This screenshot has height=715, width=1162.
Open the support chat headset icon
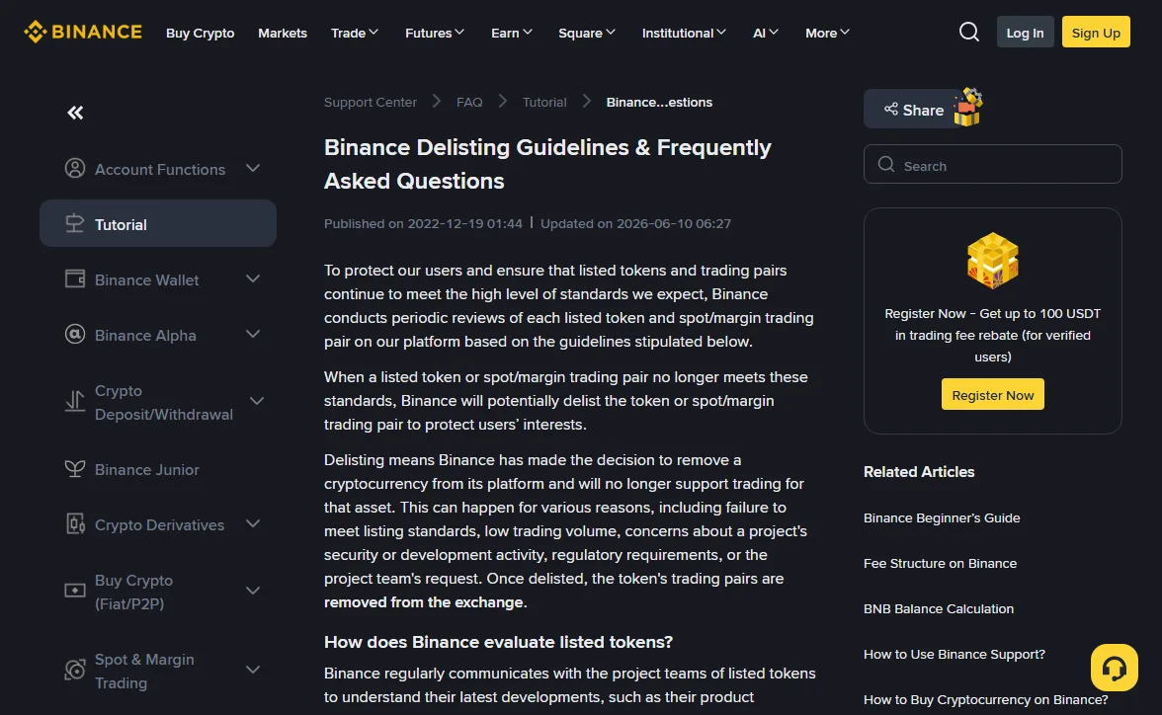(1114, 668)
